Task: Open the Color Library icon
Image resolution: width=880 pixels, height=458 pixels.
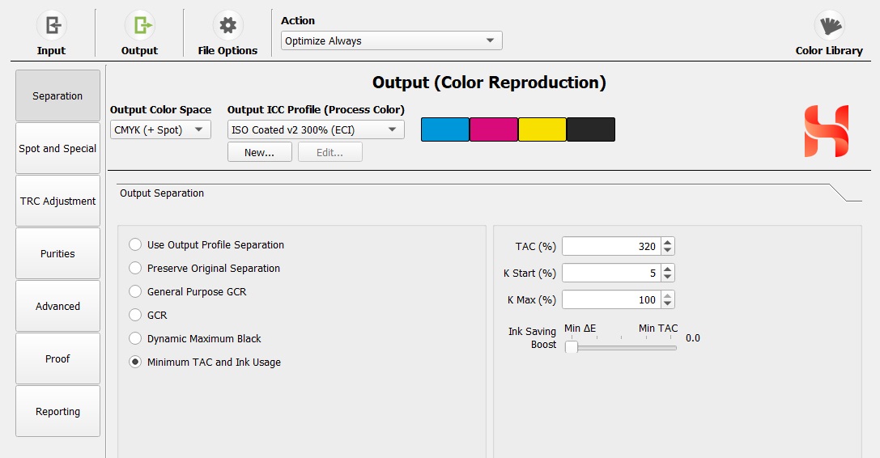Action: pos(830,25)
